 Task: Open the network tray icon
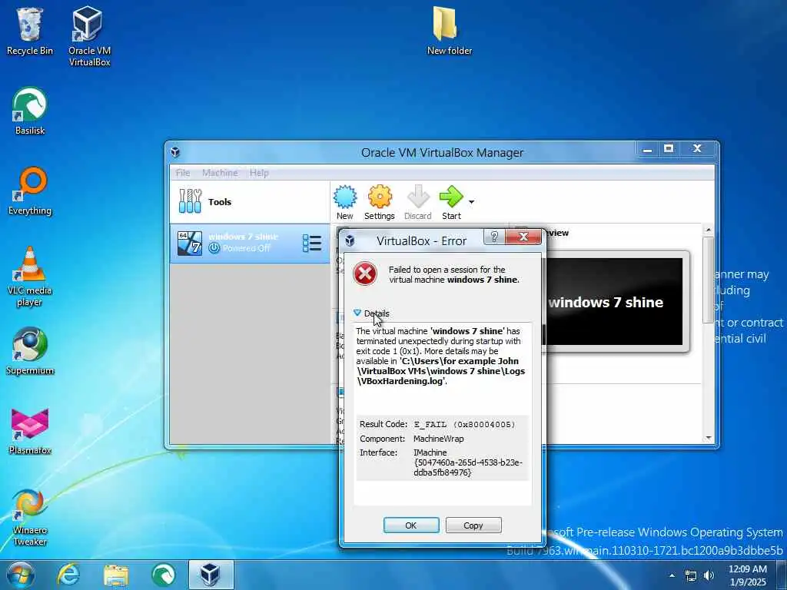(x=691, y=576)
